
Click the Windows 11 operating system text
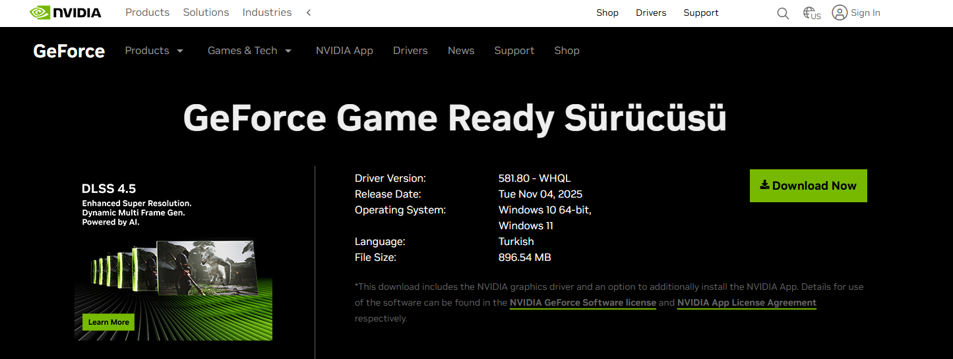point(526,226)
